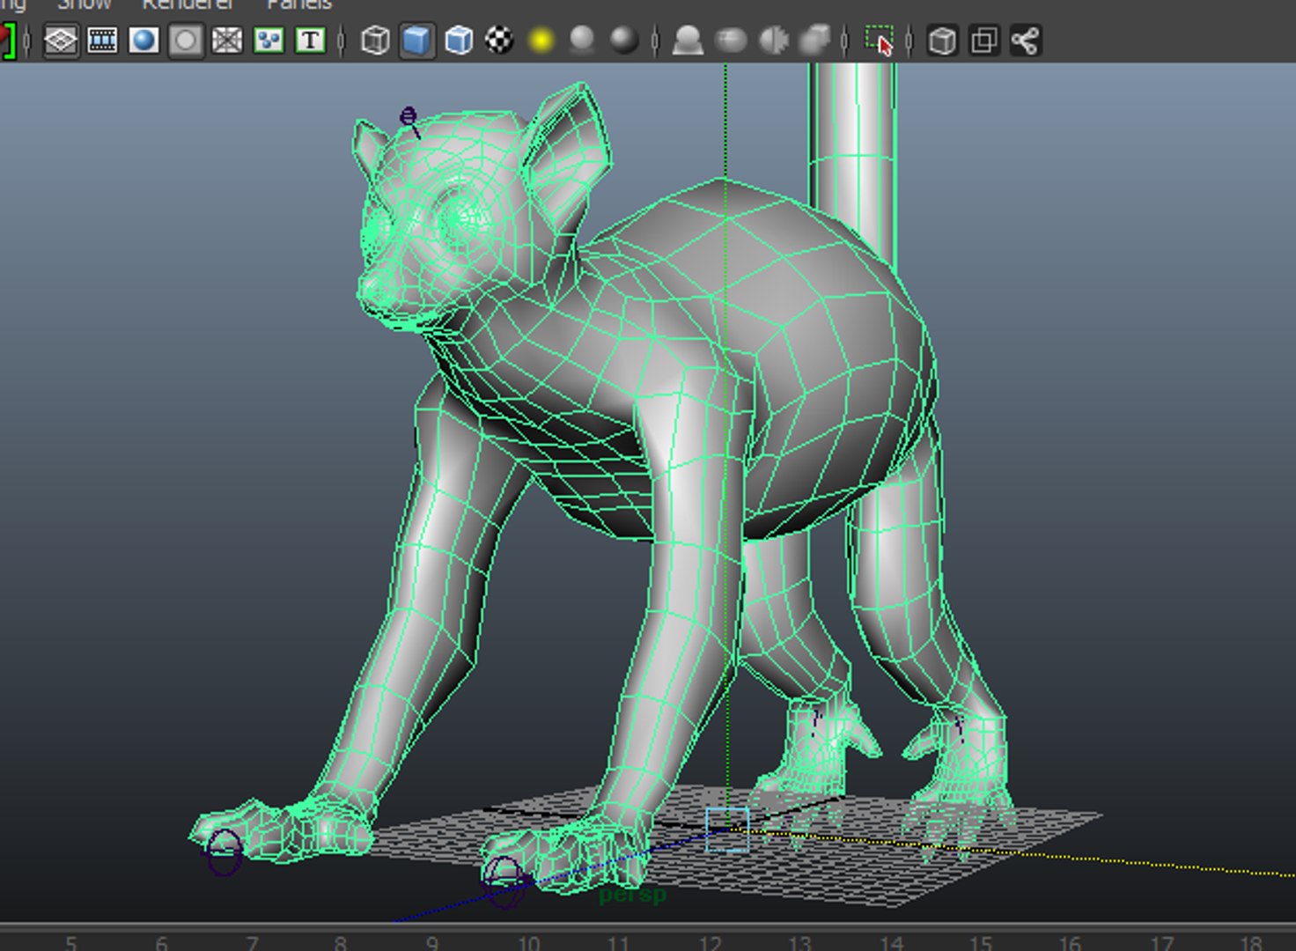Select the left front foot control circle
This screenshot has width=1296, height=951.
[x=224, y=851]
